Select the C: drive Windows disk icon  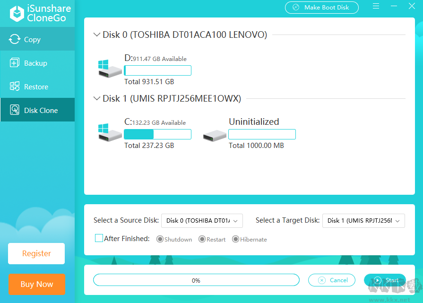coord(110,132)
